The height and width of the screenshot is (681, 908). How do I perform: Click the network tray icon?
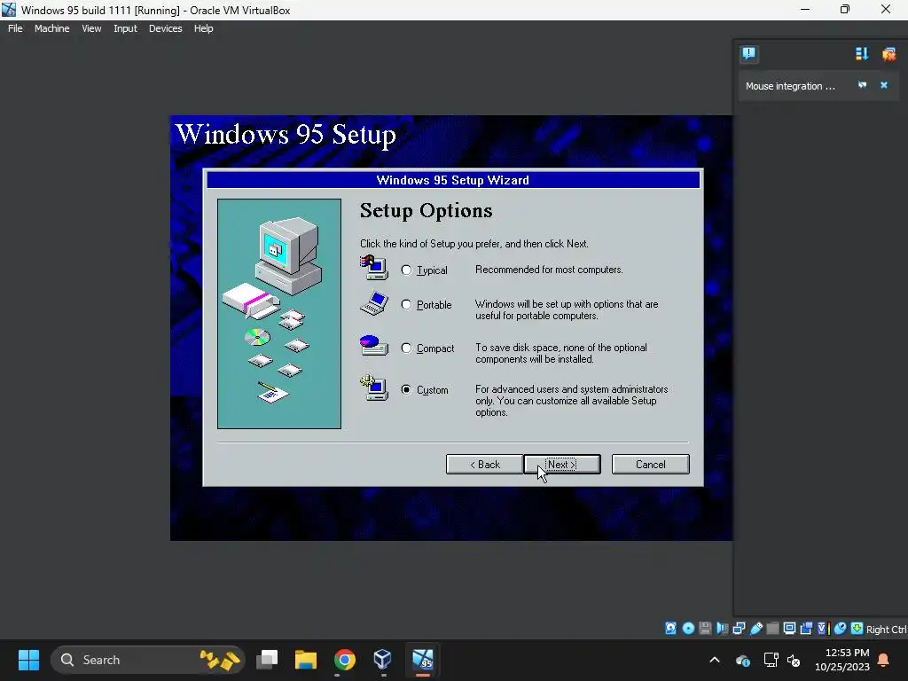coord(771,660)
